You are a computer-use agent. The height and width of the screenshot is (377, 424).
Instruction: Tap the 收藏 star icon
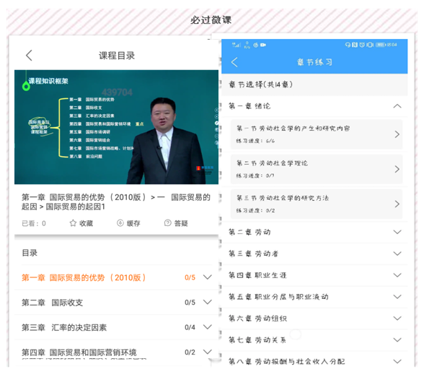click(x=73, y=223)
